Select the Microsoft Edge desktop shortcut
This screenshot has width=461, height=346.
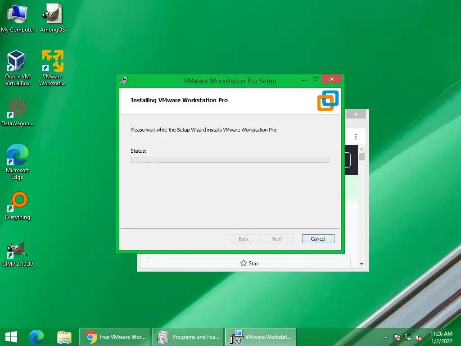tap(17, 162)
